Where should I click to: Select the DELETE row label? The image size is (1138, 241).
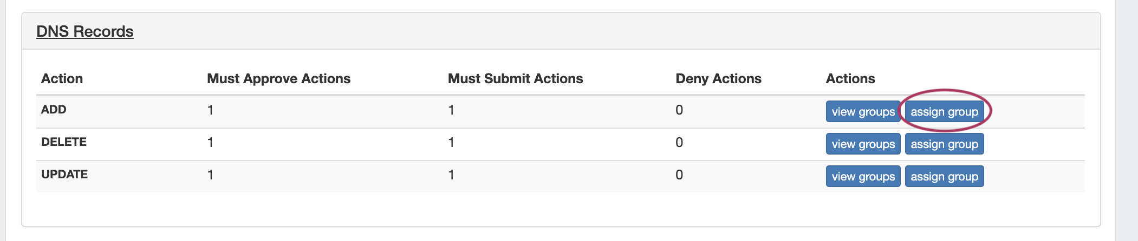tap(64, 142)
